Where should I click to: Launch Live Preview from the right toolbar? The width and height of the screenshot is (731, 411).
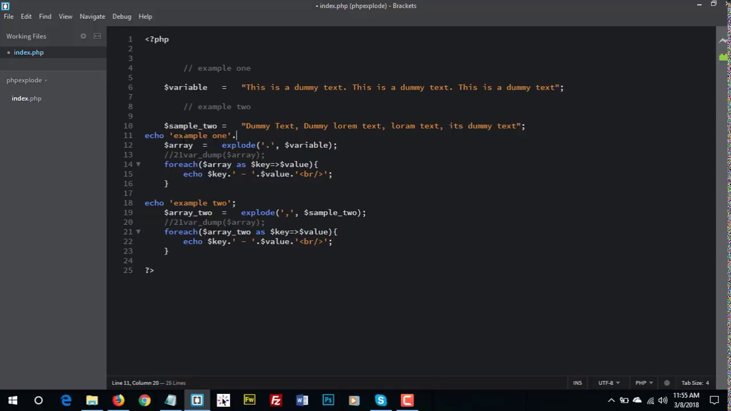[x=724, y=41]
